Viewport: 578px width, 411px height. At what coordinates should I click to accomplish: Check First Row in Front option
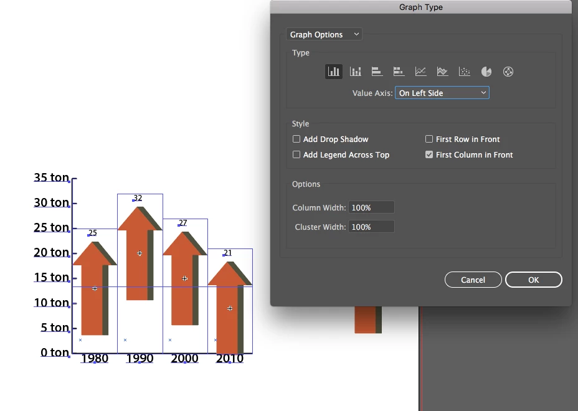[429, 139]
